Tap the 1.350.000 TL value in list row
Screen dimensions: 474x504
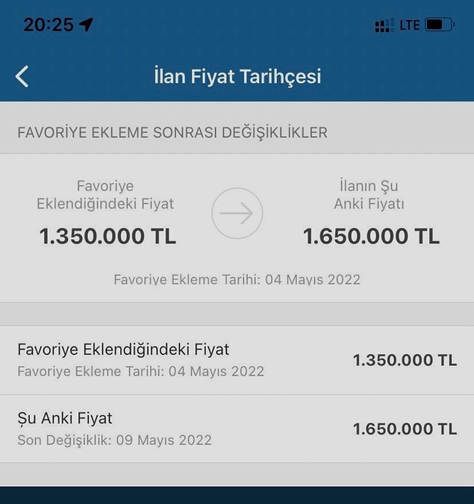click(405, 360)
